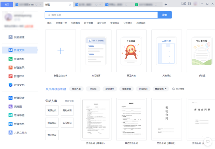This screenshot has width=215, height=149.
Task: Open the chat feedback bubble icon
Action: 208,142
